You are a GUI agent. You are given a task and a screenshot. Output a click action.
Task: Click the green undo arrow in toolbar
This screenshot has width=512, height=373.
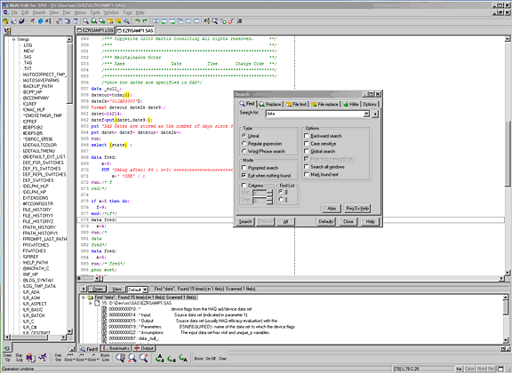[138, 21]
